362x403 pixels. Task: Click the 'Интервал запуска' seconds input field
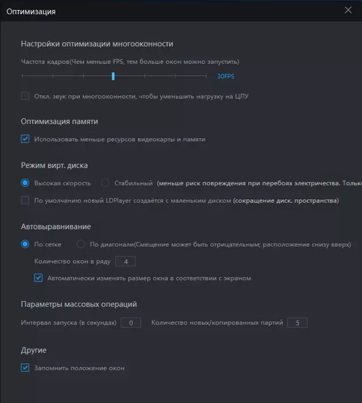[x=131, y=322]
